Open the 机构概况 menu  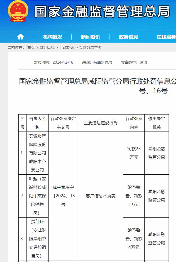pyautogui.click(x=52, y=37)
